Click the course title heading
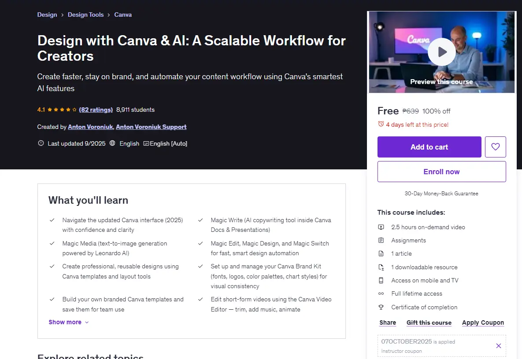The image size is (522, 359). tap(192, 48)
